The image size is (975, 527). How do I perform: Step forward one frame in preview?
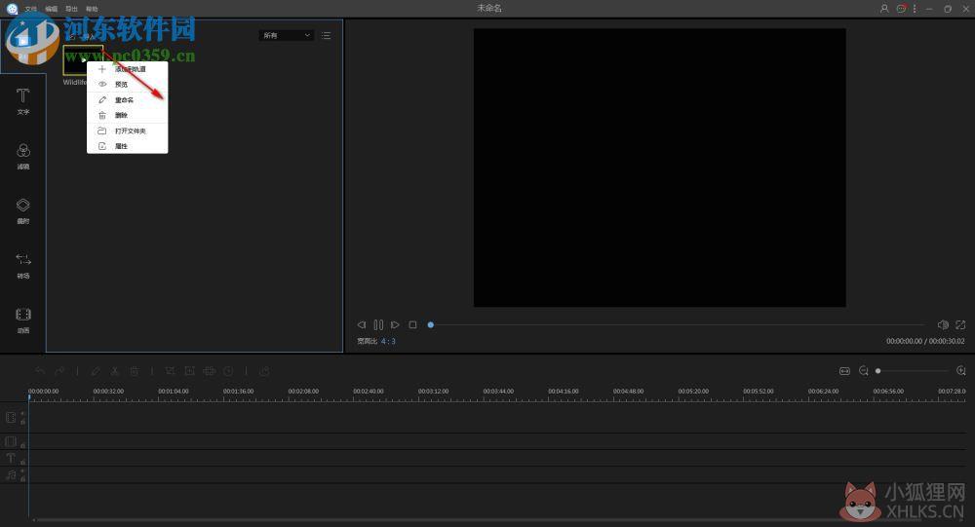395,324
